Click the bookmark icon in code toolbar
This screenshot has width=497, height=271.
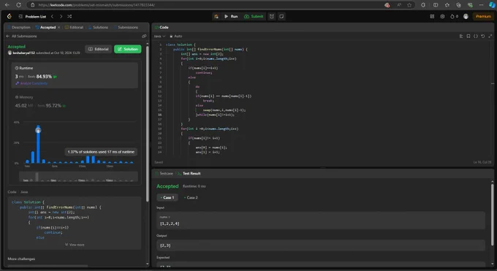coord(468,36)
